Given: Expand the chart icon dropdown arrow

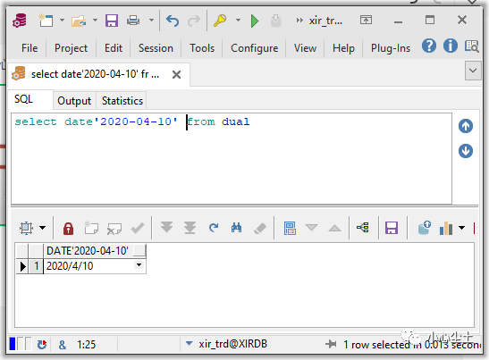Looking at the screenshot, I should point(462,228).
